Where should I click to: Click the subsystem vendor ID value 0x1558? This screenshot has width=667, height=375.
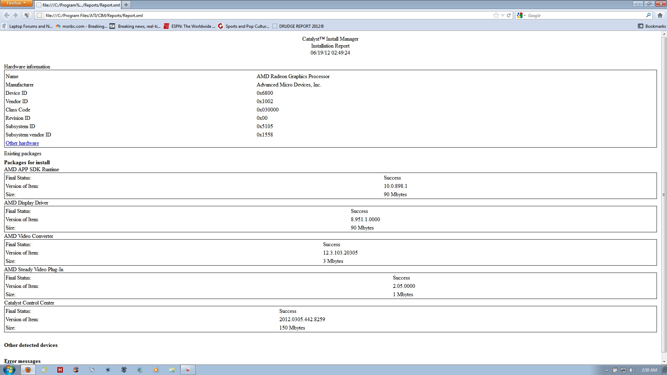[x=265, y=135]
